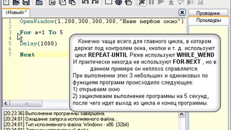231x130 pixels.
Task: Click the Close file folder icon
Action: 39,2
